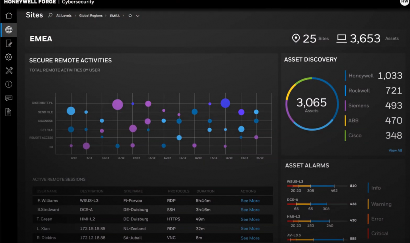
Task: Open the Home icon in sidebar
Action: click(9, 16)
